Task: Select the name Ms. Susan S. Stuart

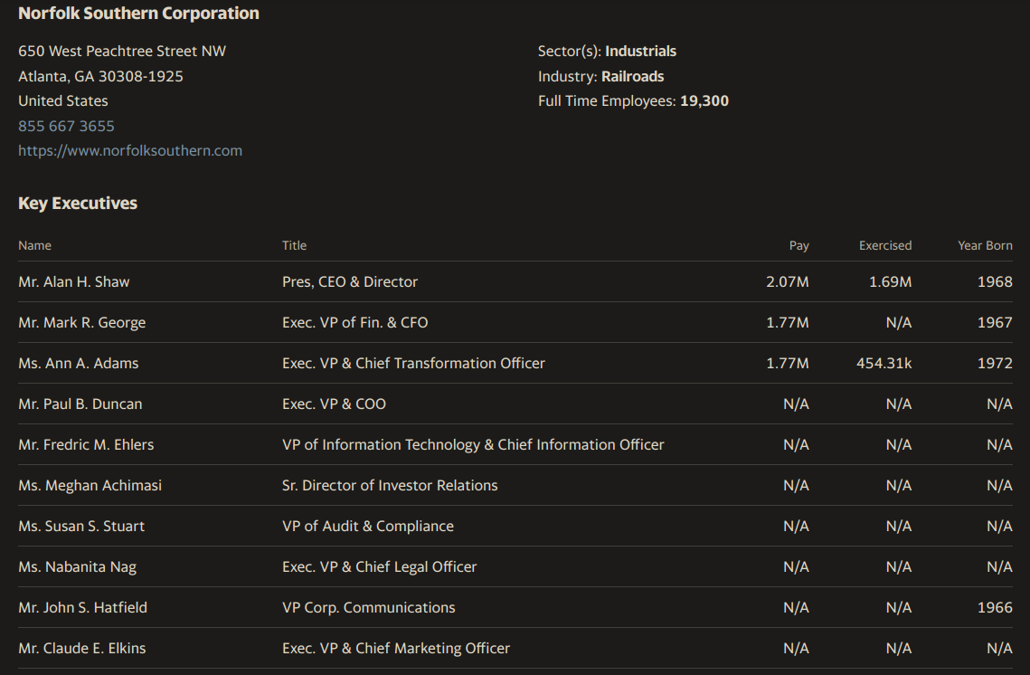Action: pyautogui.click(x=81, y=527)
